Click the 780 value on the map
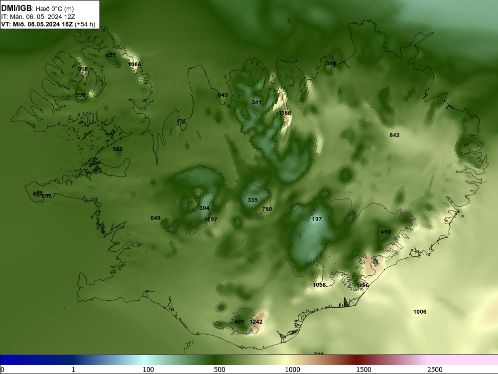The image size is (498, 374). pos(267,209)
